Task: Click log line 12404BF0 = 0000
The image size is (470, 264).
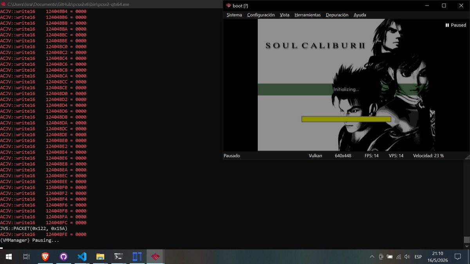Action: (x=43, y=187)
